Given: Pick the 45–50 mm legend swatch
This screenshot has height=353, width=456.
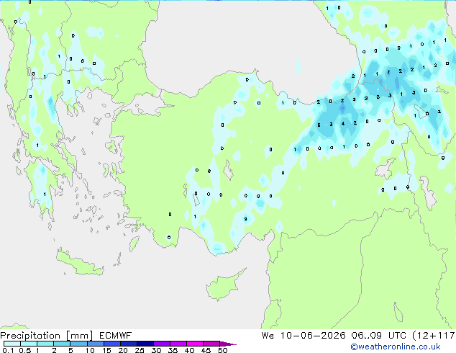Looking at the screenshot, I should (x=211, y=344).
